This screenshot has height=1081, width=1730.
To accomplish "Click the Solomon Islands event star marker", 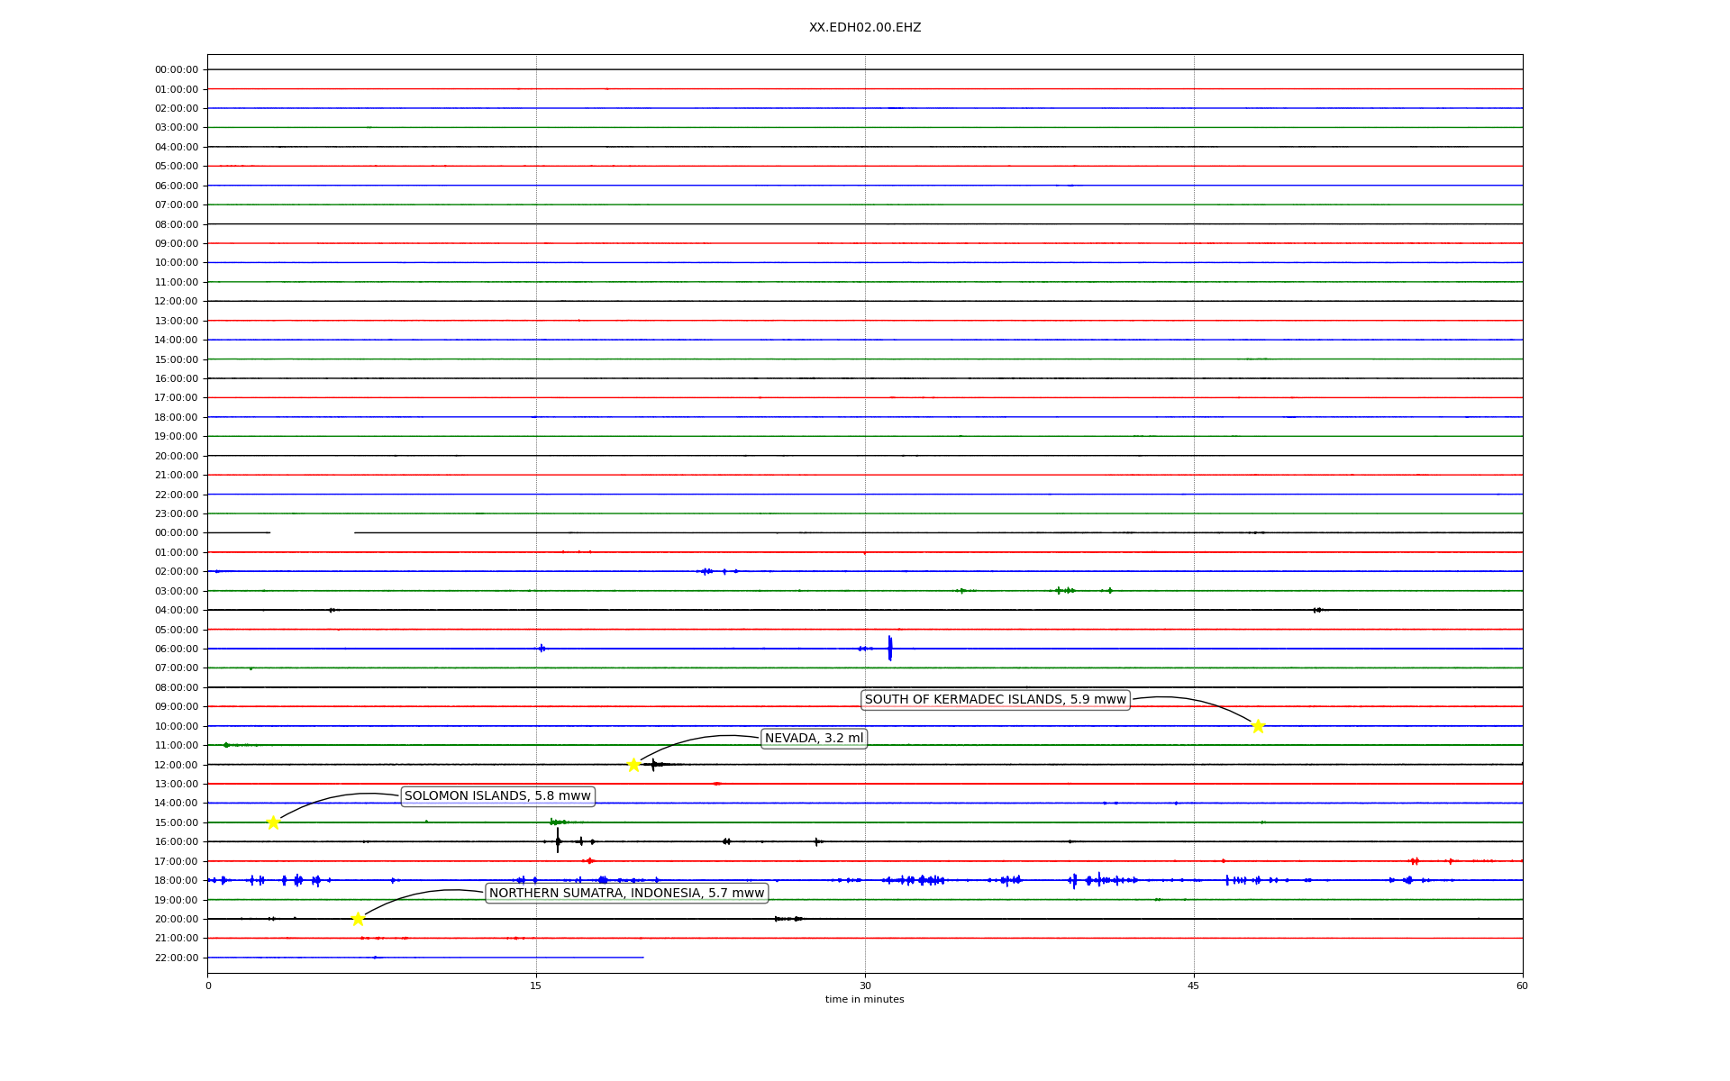I will coord(273,822).
